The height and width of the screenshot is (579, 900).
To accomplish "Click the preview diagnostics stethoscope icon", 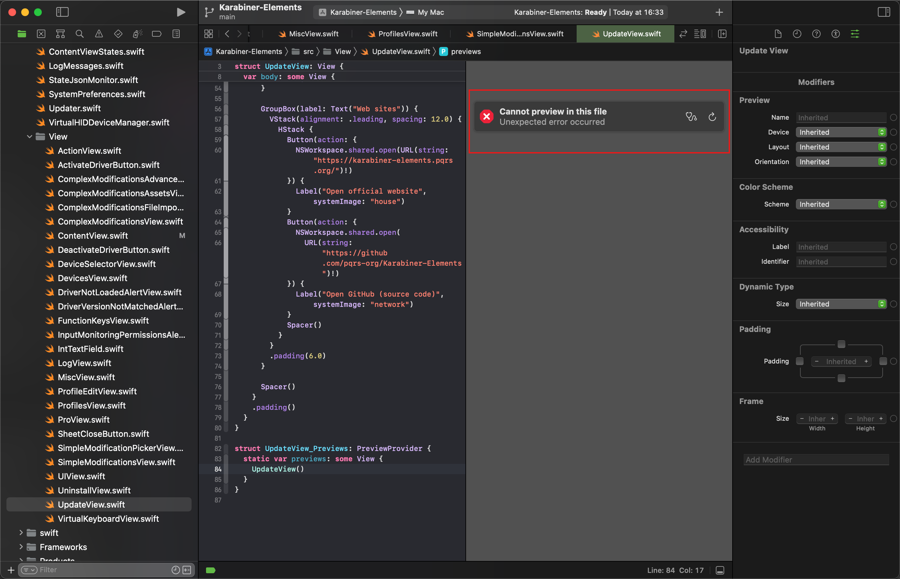I will coord(691,116).
